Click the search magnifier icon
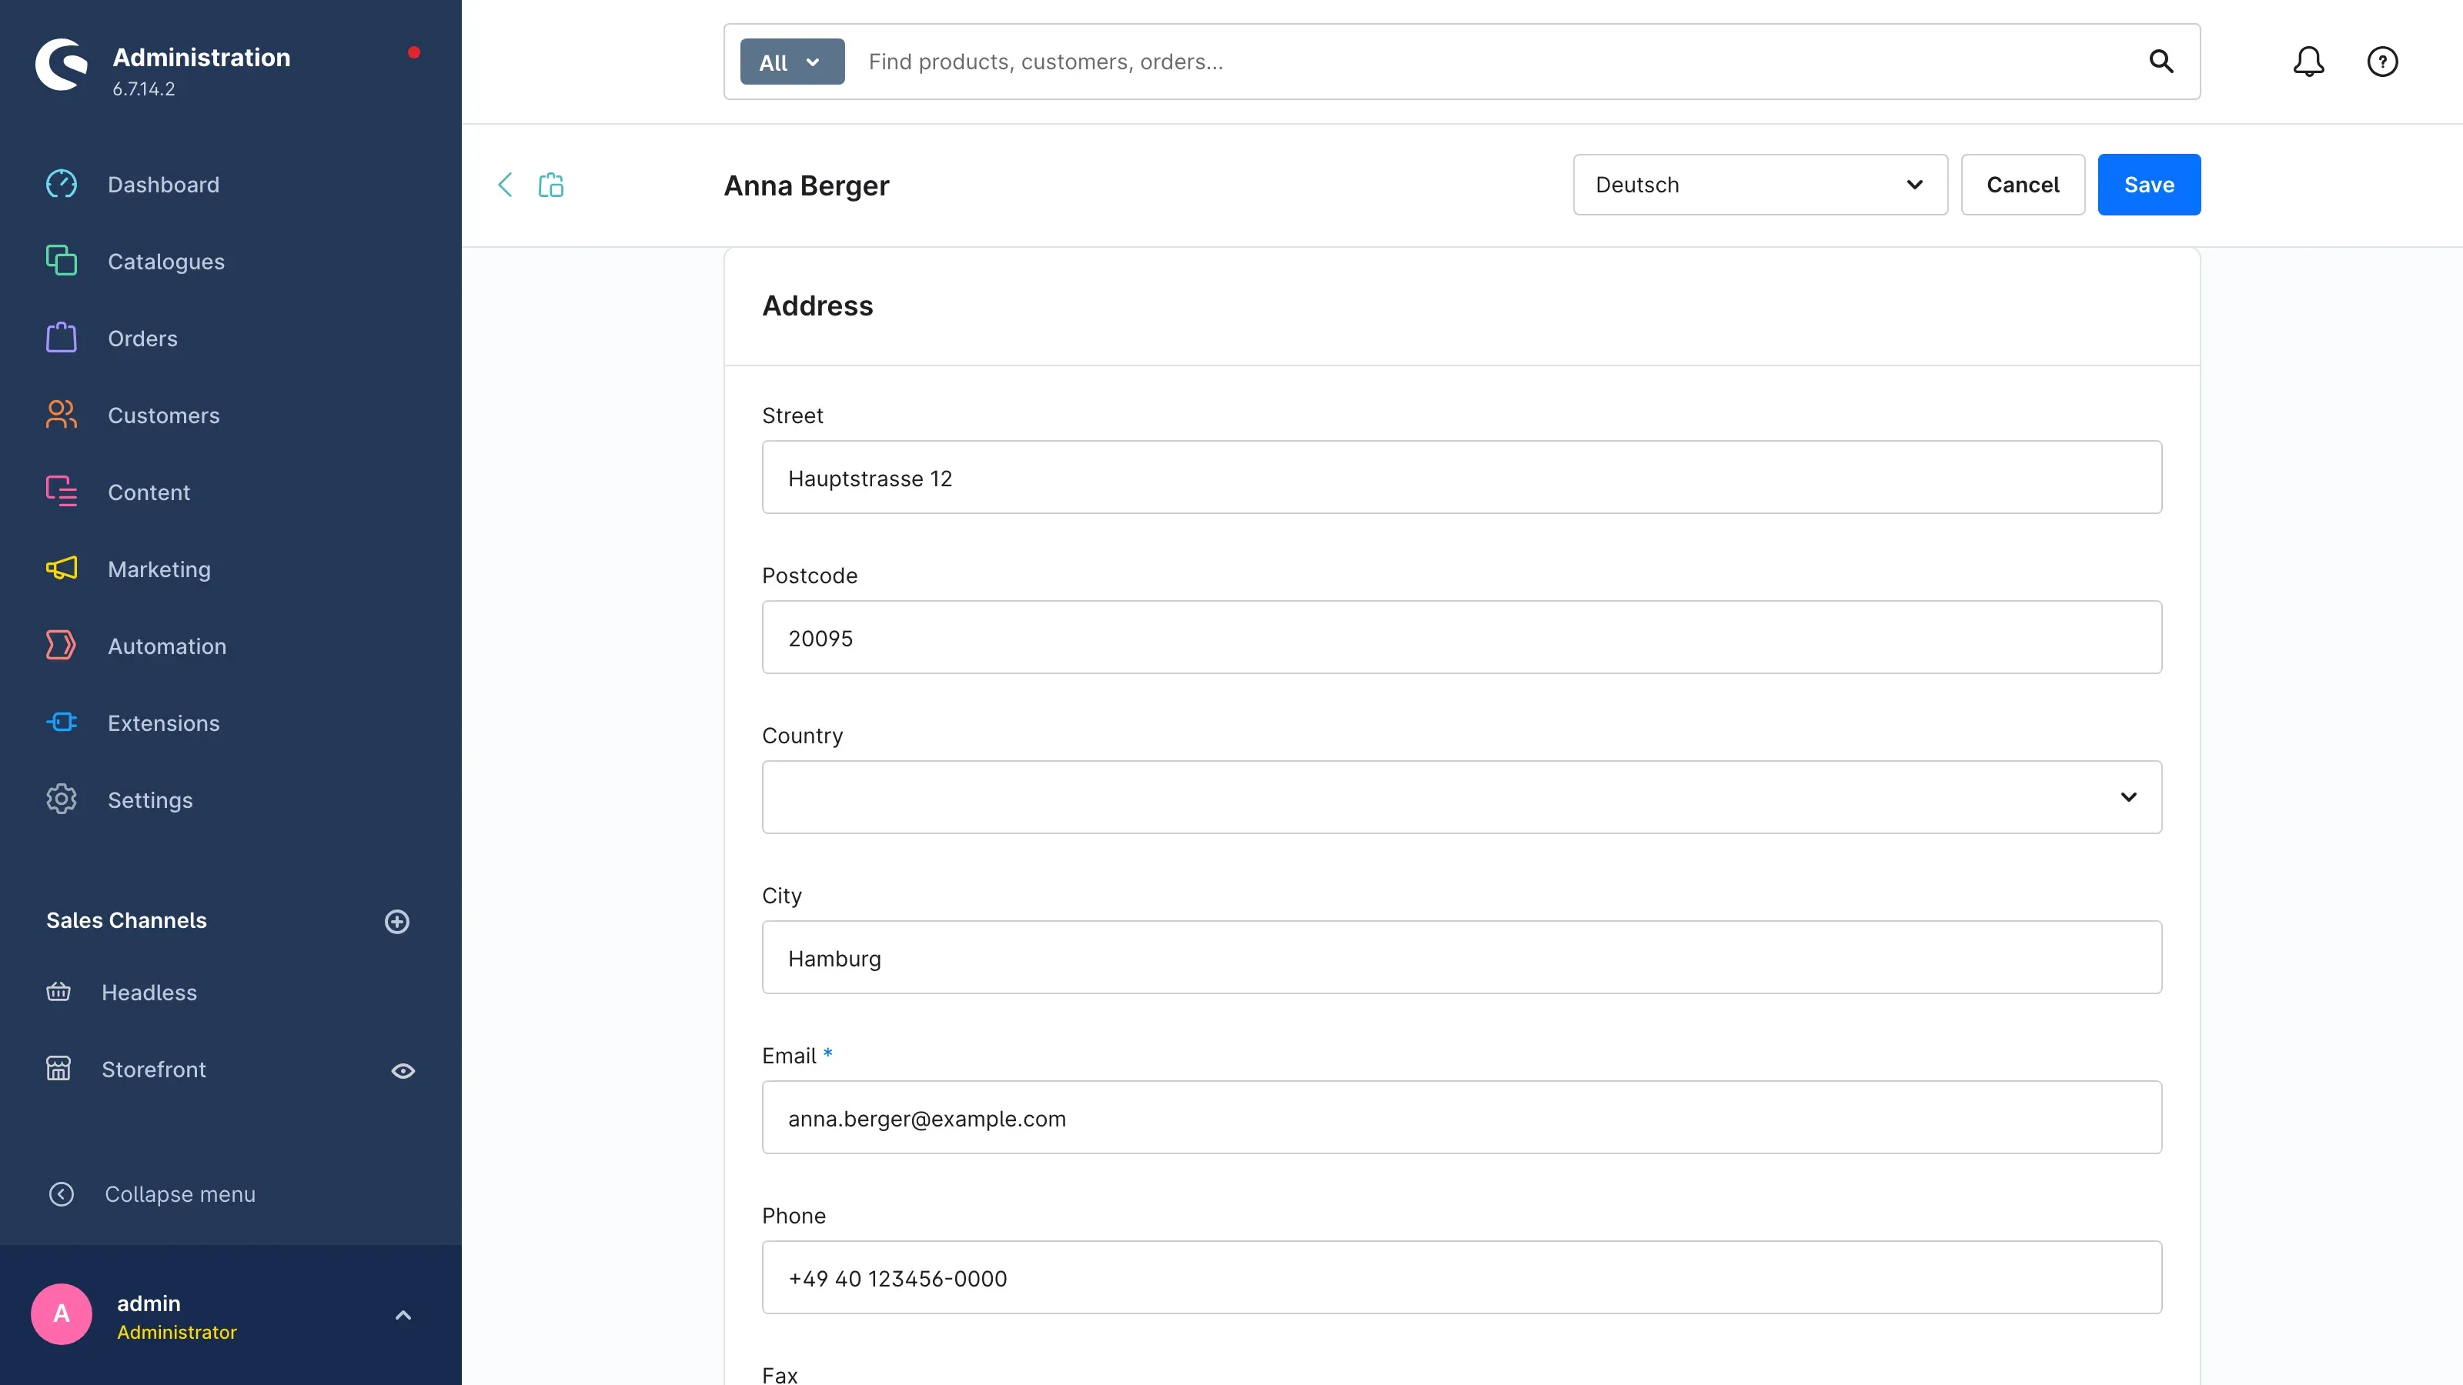 2161,62
